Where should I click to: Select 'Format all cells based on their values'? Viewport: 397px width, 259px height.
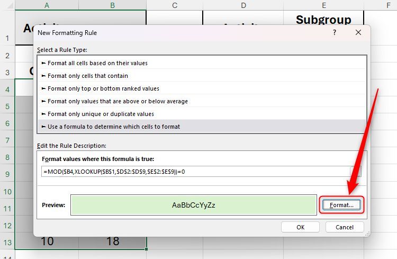click(97, 63)
